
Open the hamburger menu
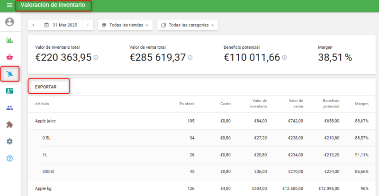tap(9, 5)
